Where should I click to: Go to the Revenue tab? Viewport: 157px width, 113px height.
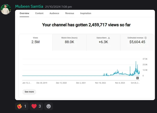(70, 13)
